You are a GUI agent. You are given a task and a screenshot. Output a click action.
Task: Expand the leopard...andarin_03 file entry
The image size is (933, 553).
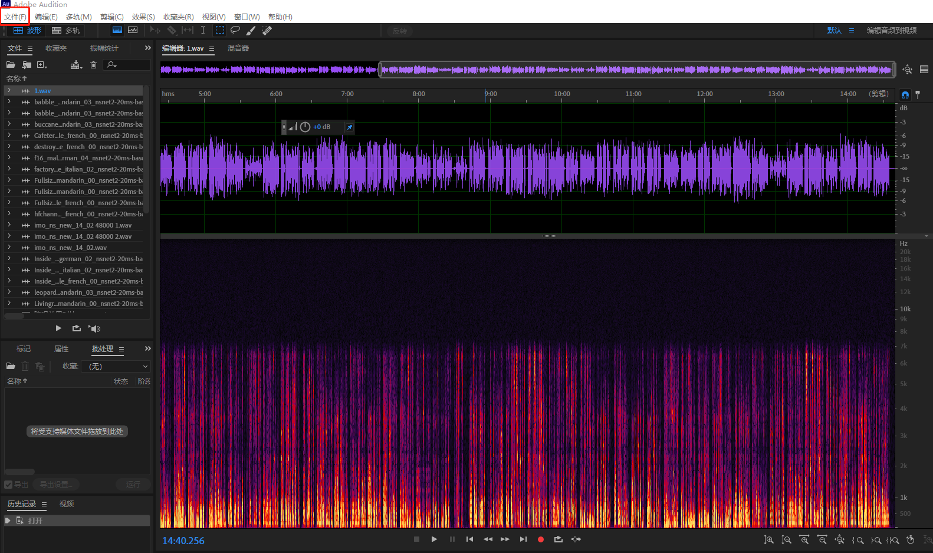click(x=9, y=292)
